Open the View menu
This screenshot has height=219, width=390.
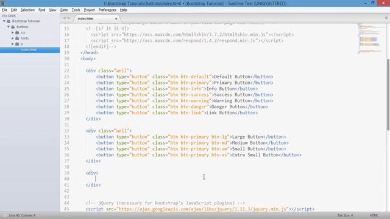(x=52, y=10)
